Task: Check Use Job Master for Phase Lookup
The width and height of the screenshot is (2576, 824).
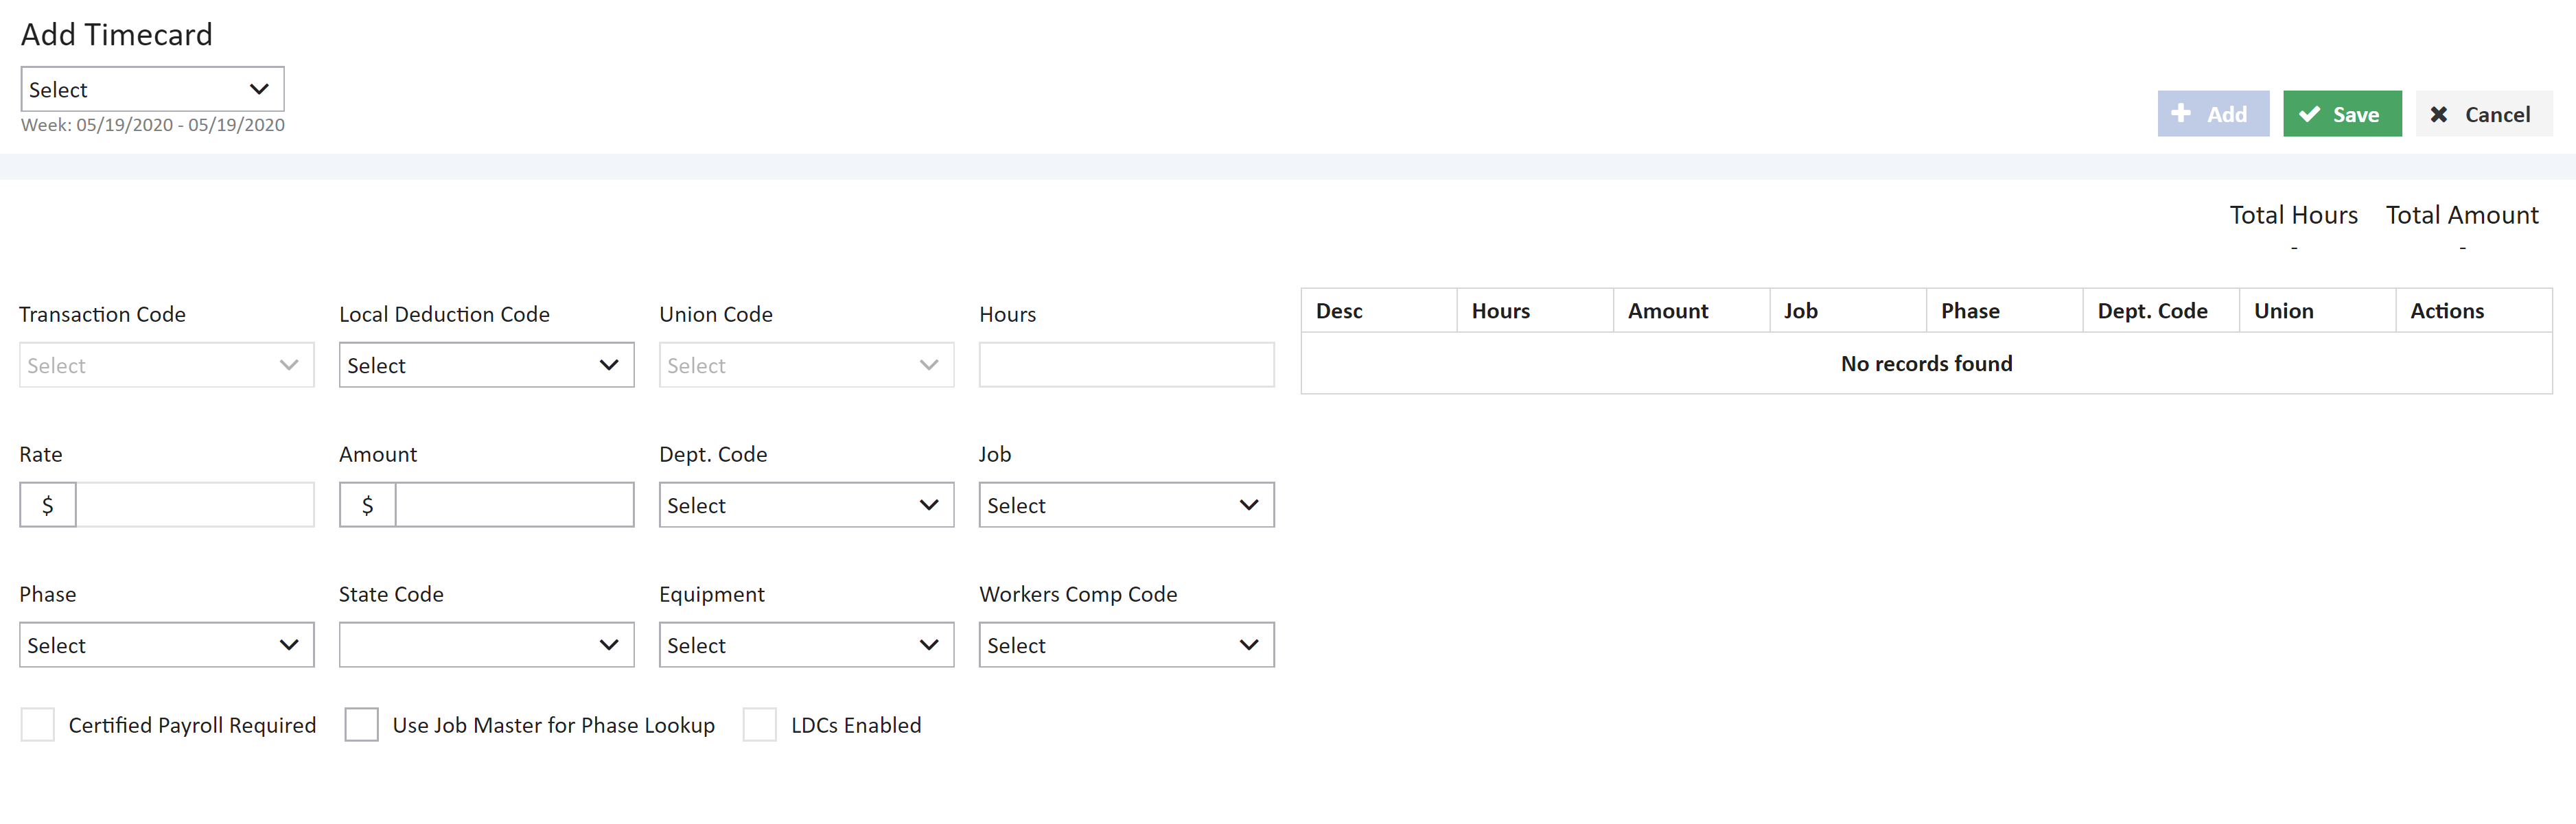Action: point(361,725)
